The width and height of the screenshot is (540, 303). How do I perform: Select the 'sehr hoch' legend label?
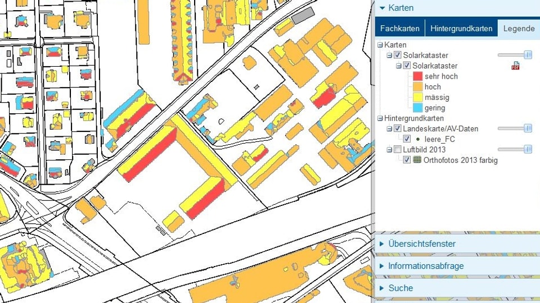tap(441, 76)
